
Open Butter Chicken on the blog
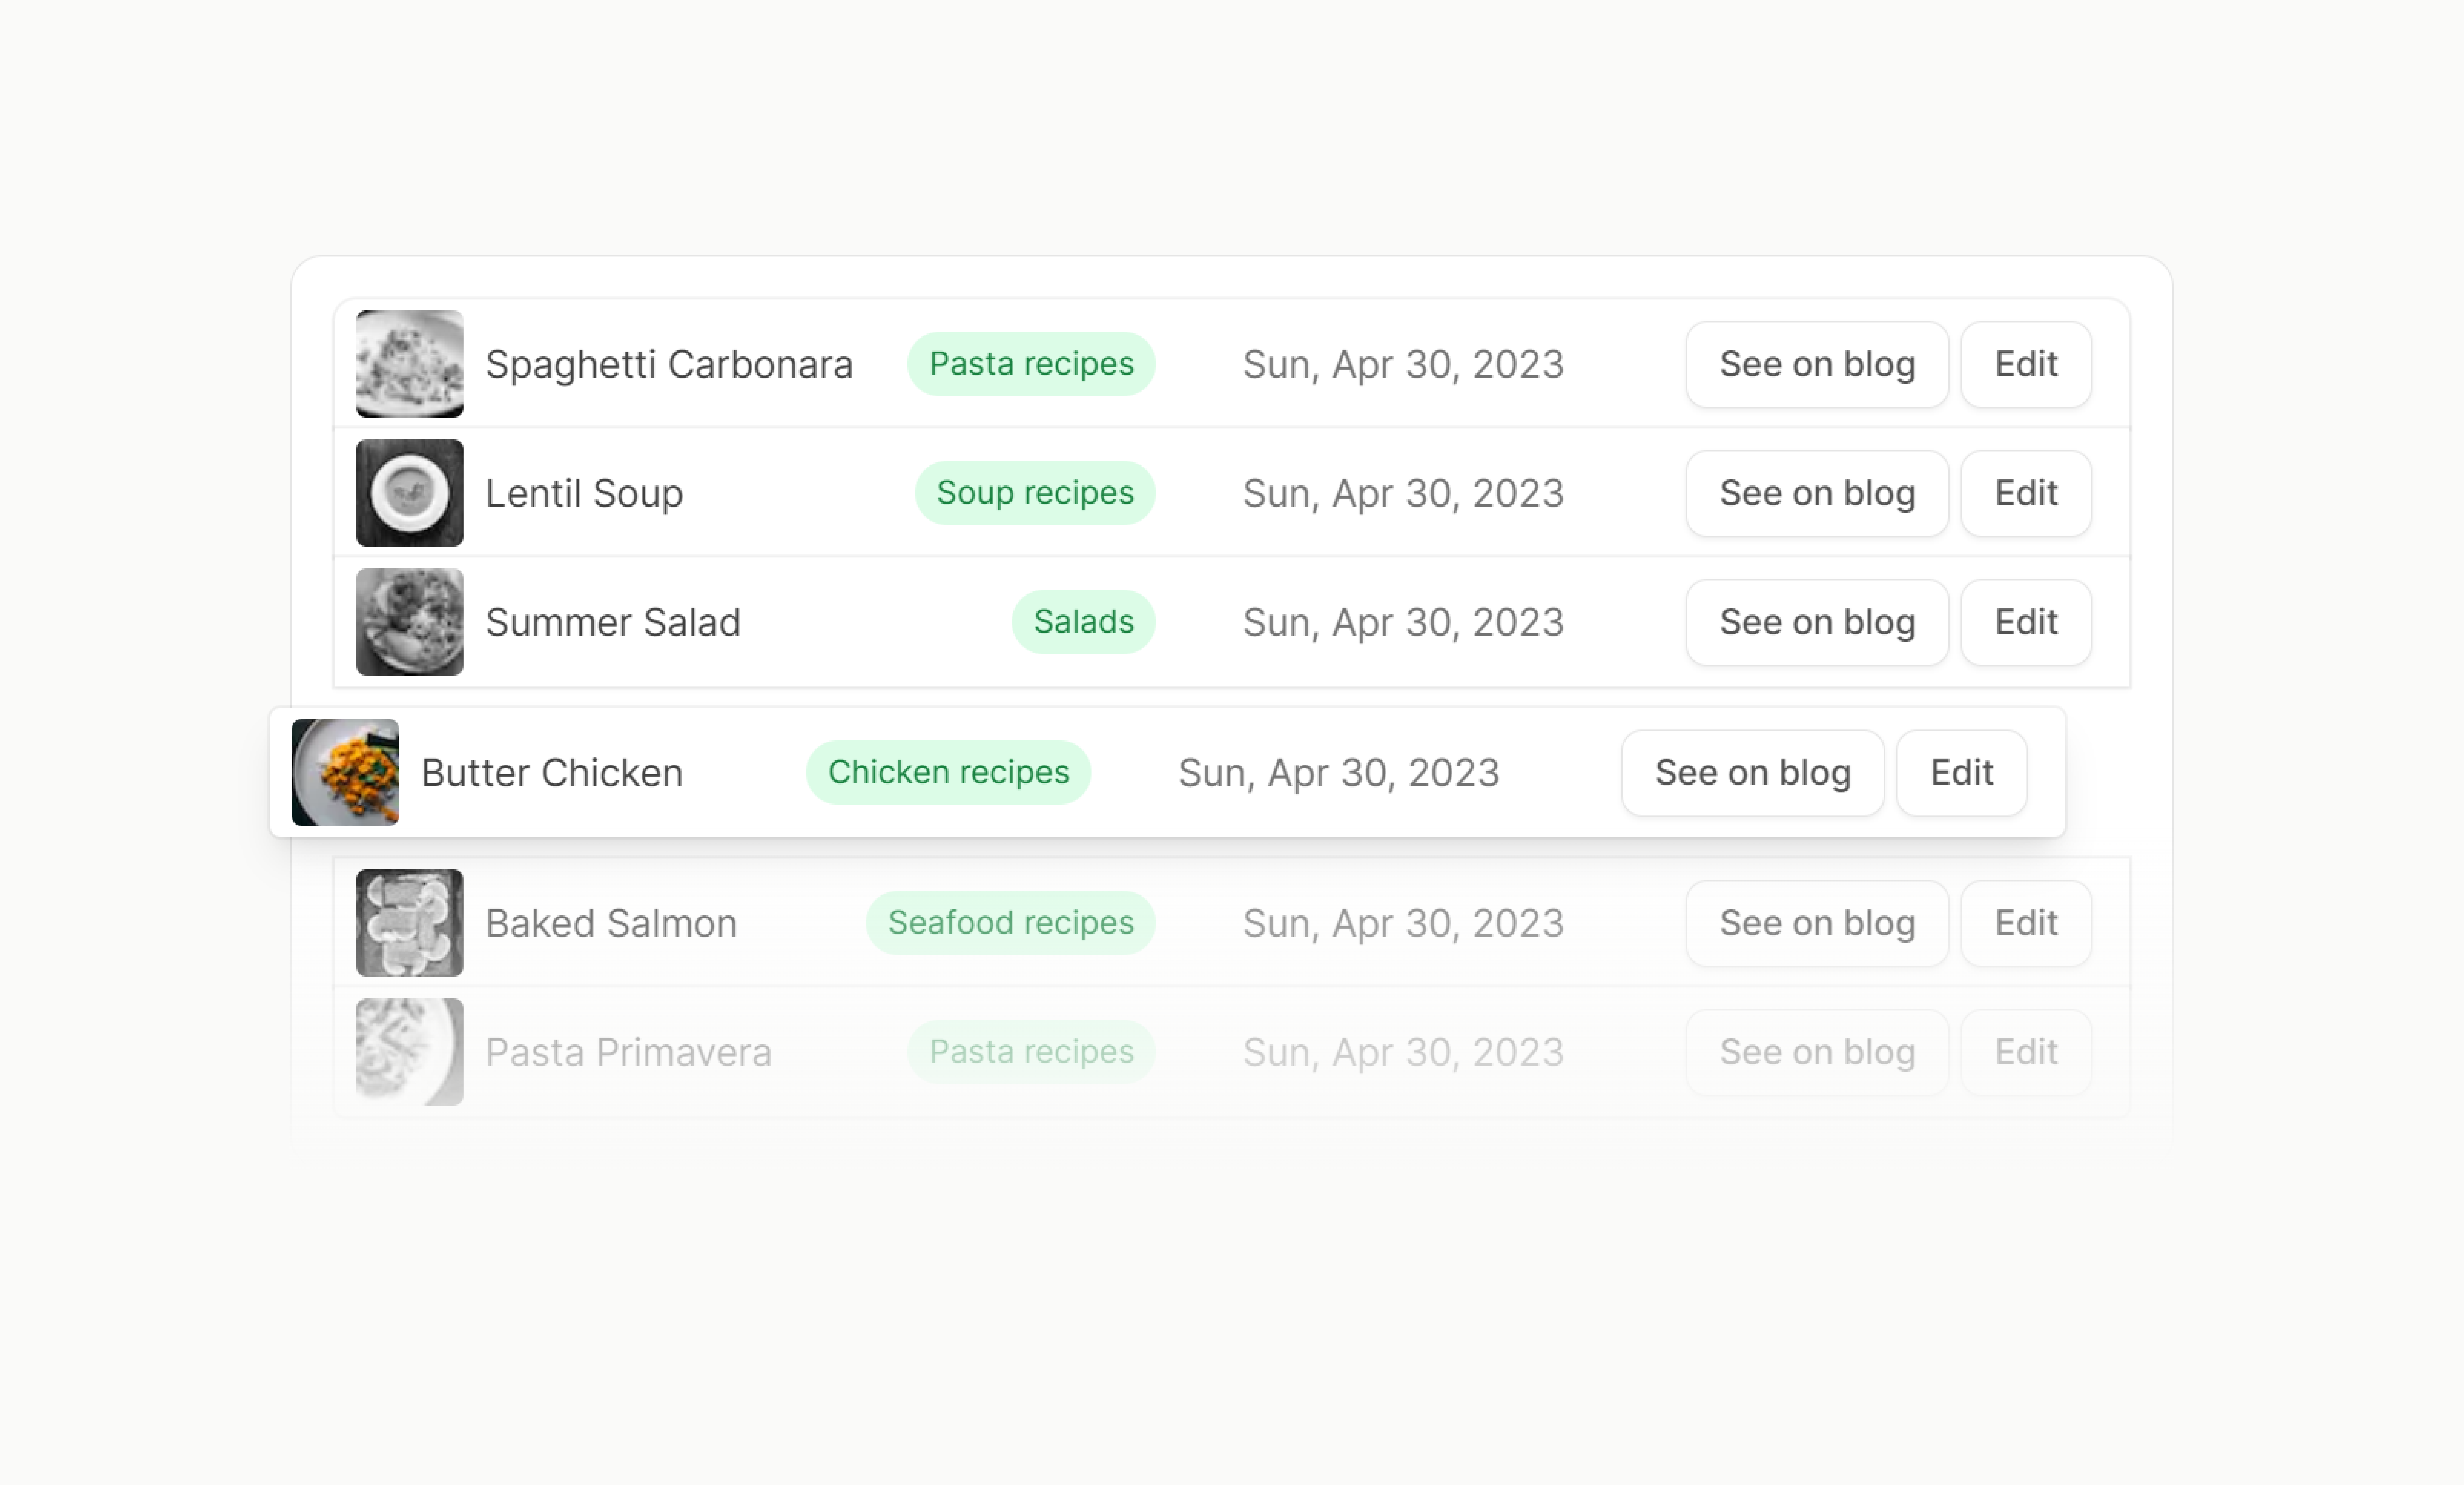coord(1752,772)
